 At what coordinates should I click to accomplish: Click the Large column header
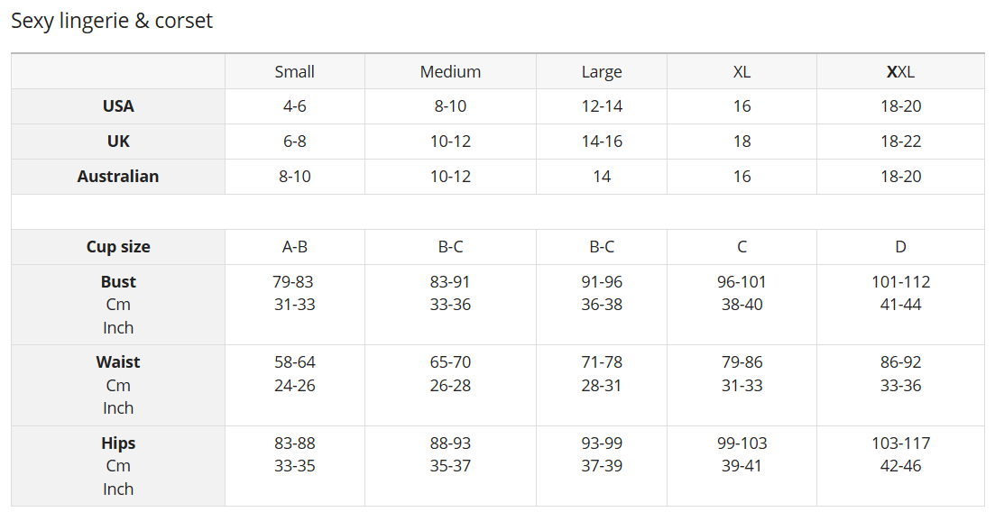click(602, 72)
